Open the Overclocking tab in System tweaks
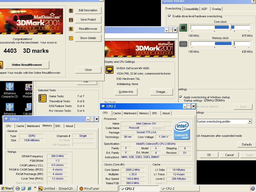256x192 pixels. tap(173, 8)
